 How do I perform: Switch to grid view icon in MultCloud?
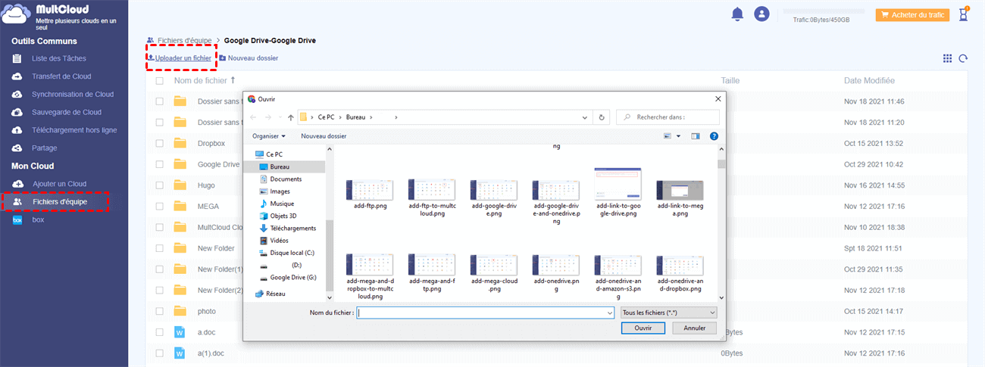tap(947, 58)
